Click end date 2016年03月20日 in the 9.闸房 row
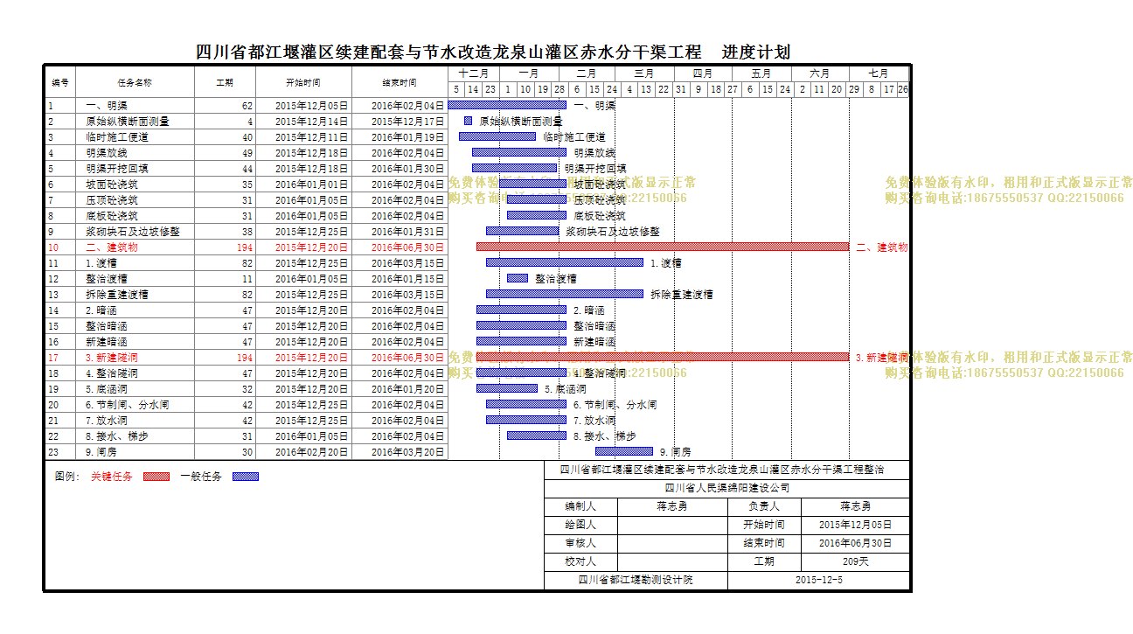The width and height of the screenshot is (1133, 634). 407,452
